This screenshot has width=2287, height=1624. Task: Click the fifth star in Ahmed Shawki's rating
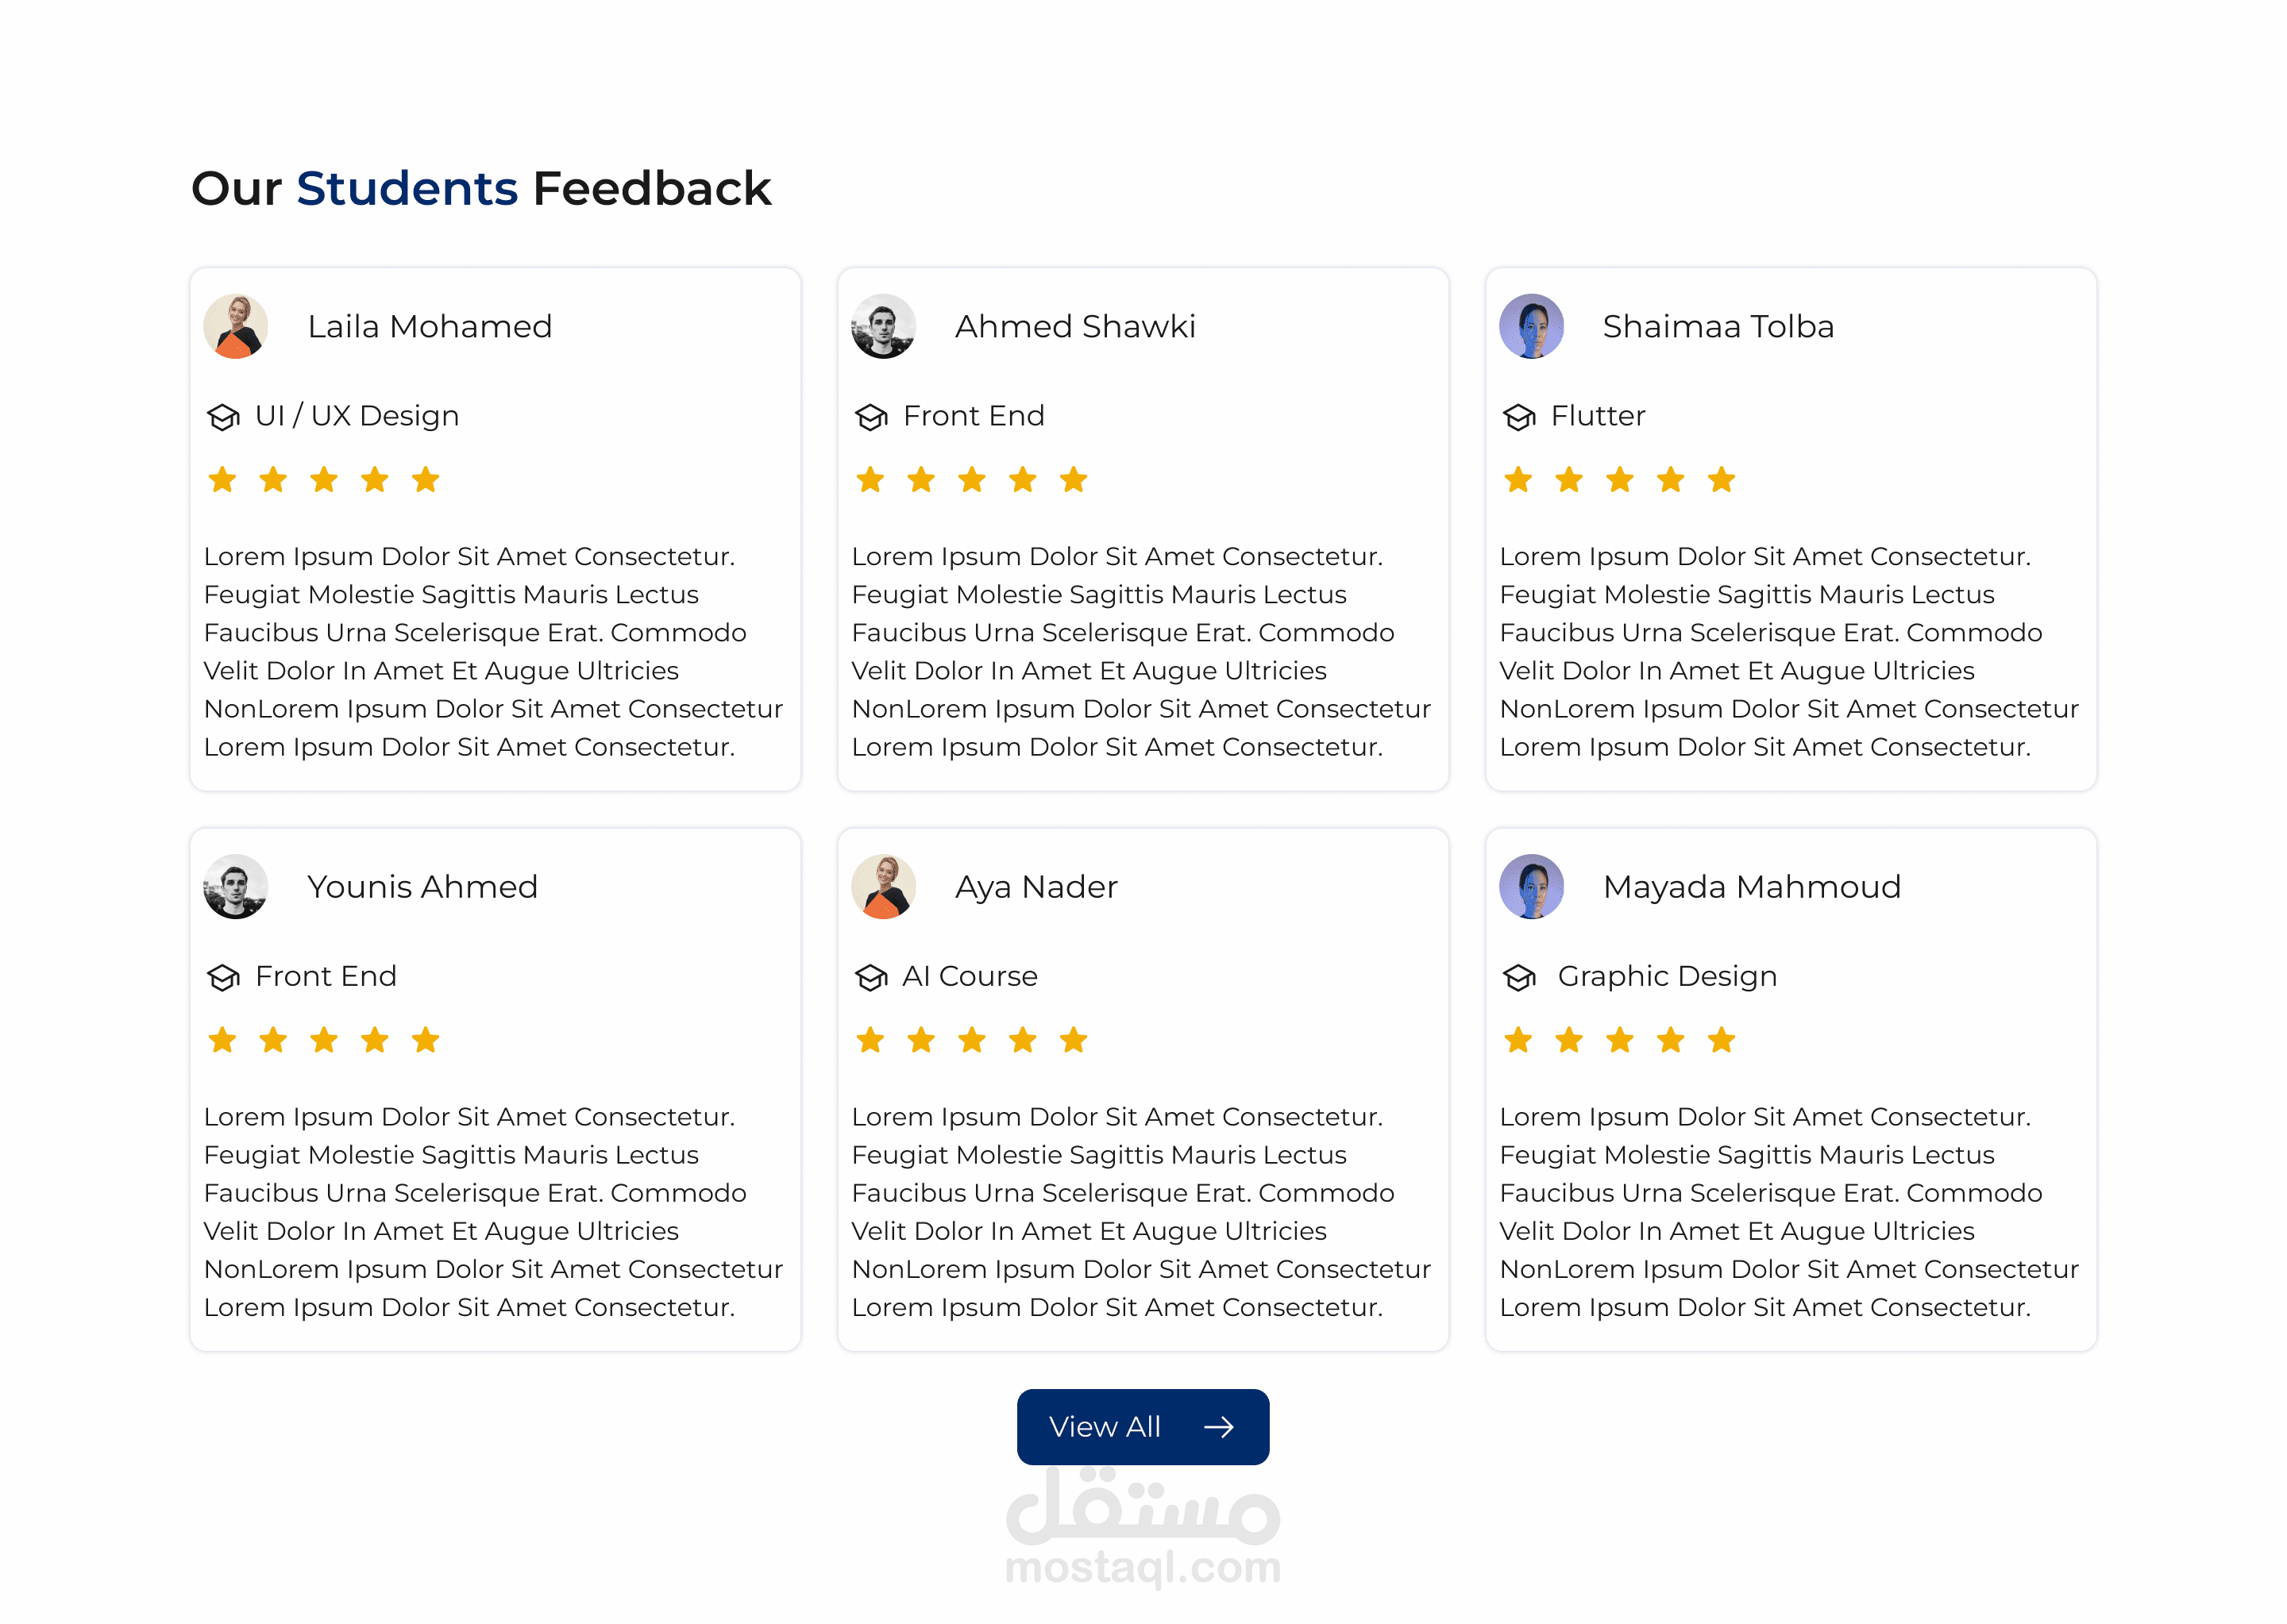point(1074,480)
